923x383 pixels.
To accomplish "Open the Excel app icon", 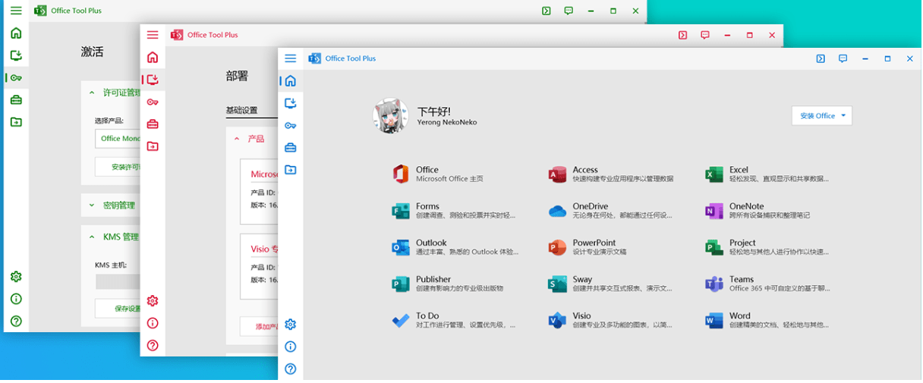I will click(x=714, y=174).
